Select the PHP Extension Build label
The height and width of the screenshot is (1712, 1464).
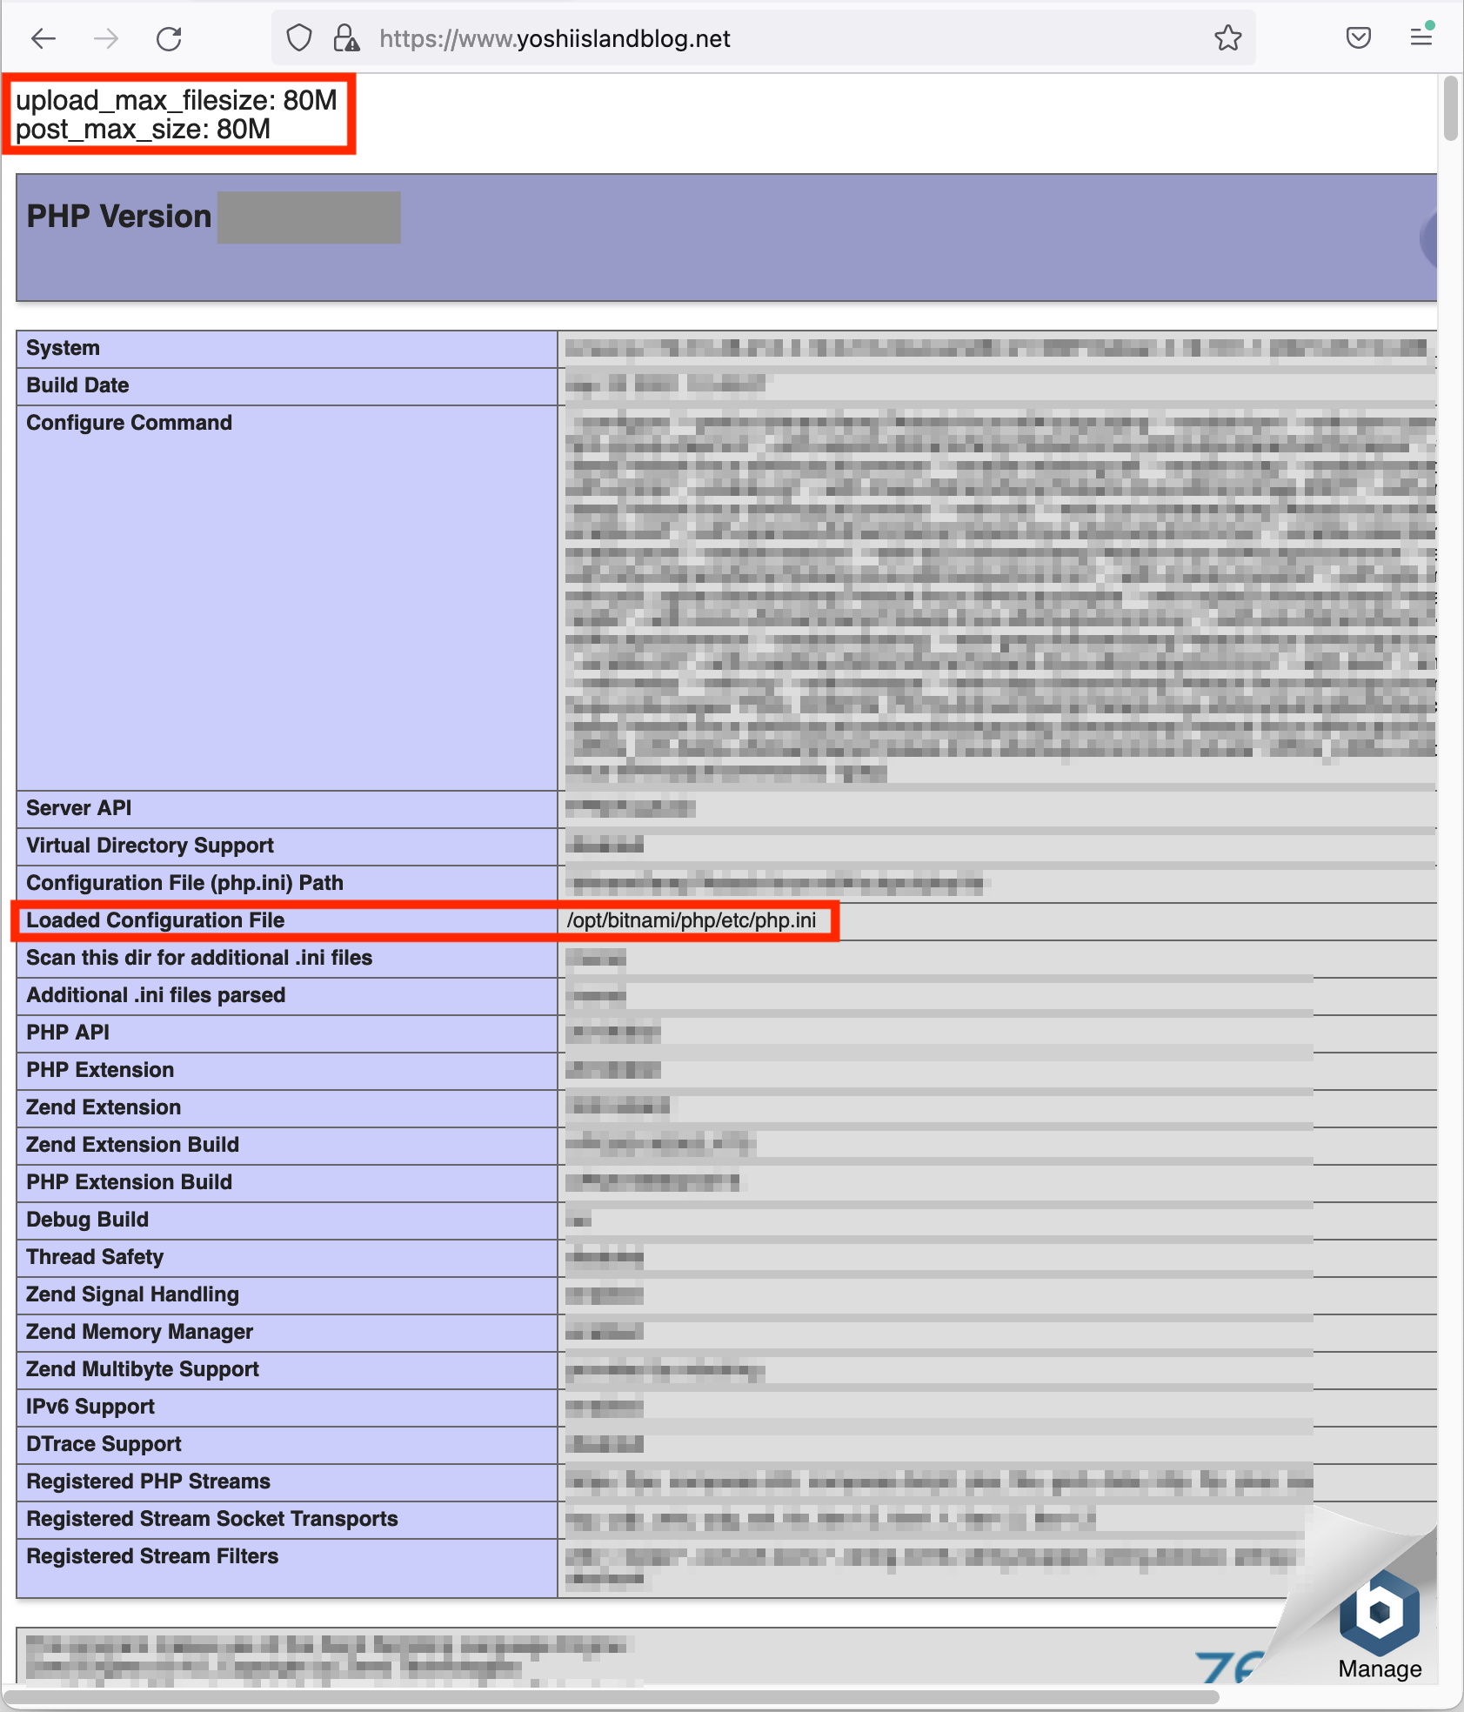pyautogui.click(x=130, y=1182)
